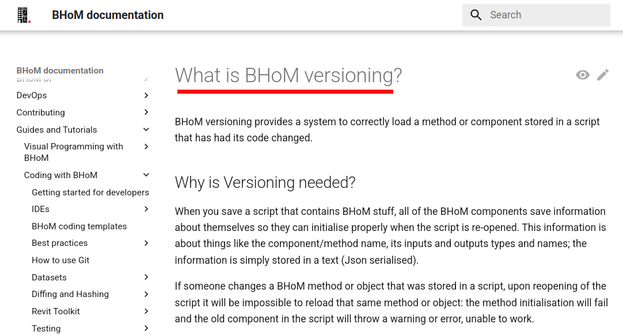Focus the Search input field
The height and width of the screenshot is (335, 623).
(x=546, y=15)
